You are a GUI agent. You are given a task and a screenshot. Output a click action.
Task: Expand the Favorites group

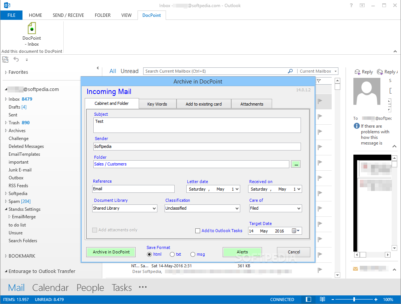pyautogui.click(x=6, y=72)
